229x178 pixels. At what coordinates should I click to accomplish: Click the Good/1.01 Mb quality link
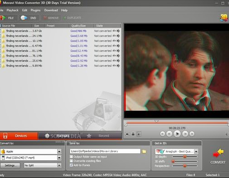click(79, 46)
